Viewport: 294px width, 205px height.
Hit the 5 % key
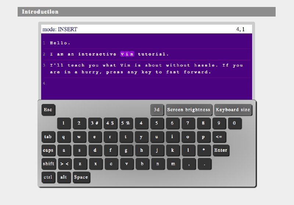pyautogui.click(x=126, y=123)
